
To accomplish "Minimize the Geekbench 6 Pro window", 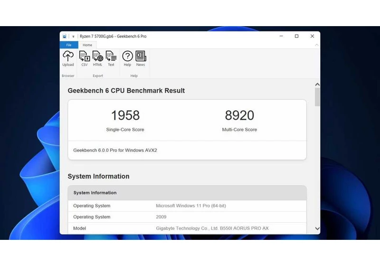I will point(281,36).
